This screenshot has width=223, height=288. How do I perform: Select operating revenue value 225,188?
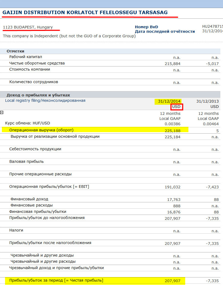tap(172, 131)
